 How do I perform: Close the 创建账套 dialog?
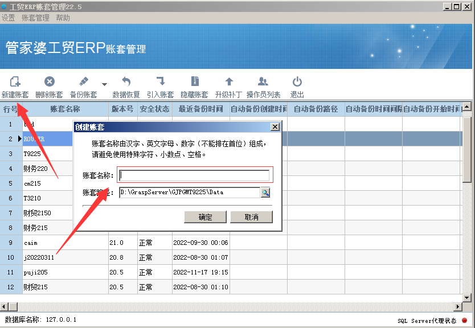pos(275,127)
